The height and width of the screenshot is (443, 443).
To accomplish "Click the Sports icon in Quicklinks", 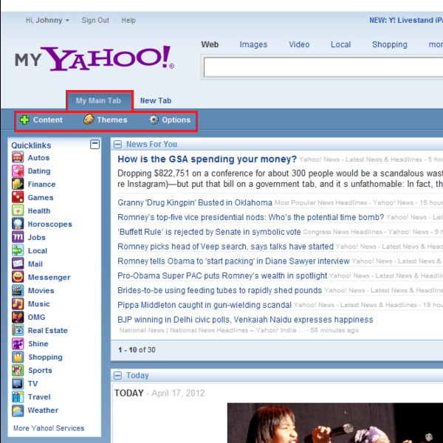I will pyautogui.click(x=18, y=370).
